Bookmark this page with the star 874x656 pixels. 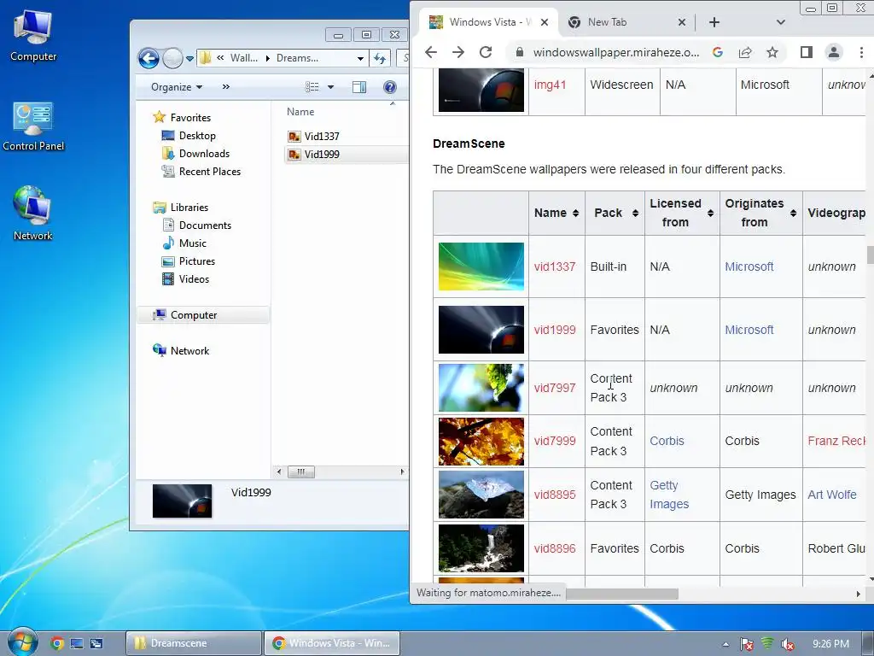coord(772,52)
